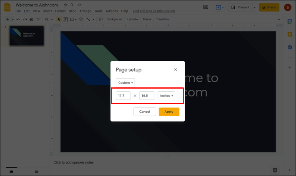Open the comment history icon

(x=206, y=7)
